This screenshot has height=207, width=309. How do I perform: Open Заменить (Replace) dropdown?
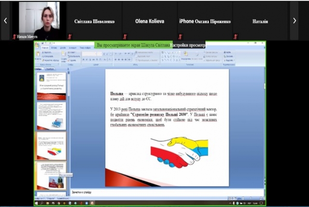(229, 56)
